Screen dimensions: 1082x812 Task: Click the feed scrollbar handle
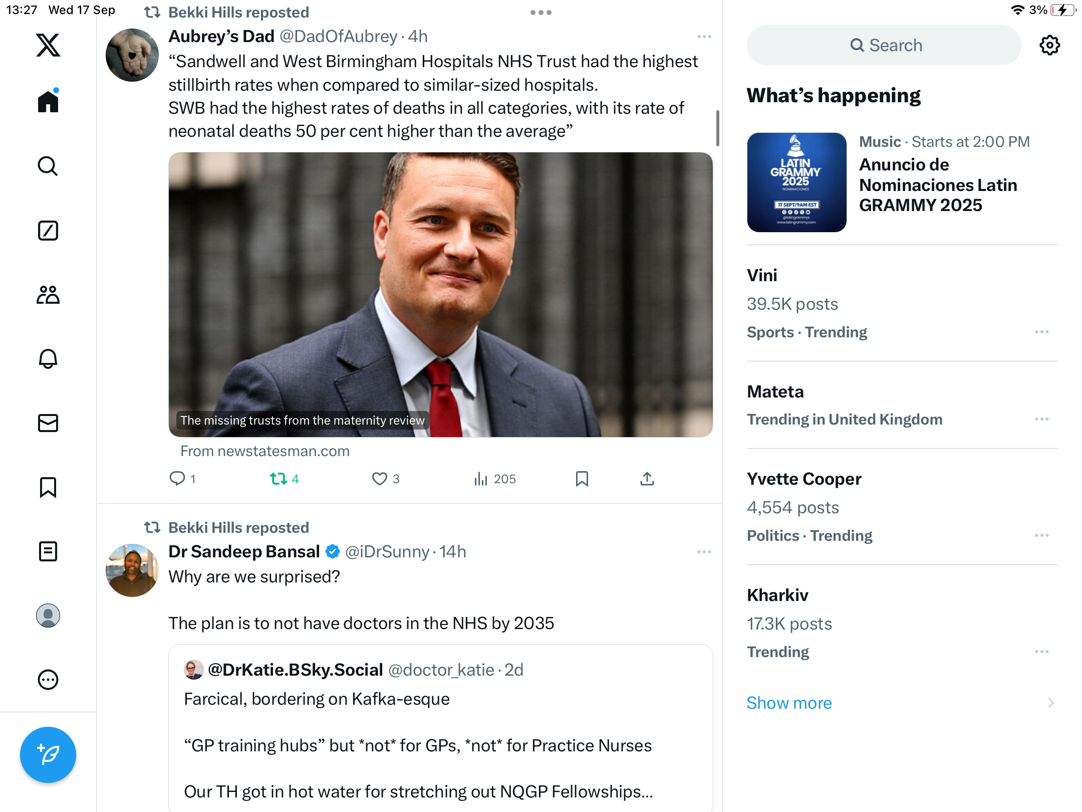(x=717, y=128)
